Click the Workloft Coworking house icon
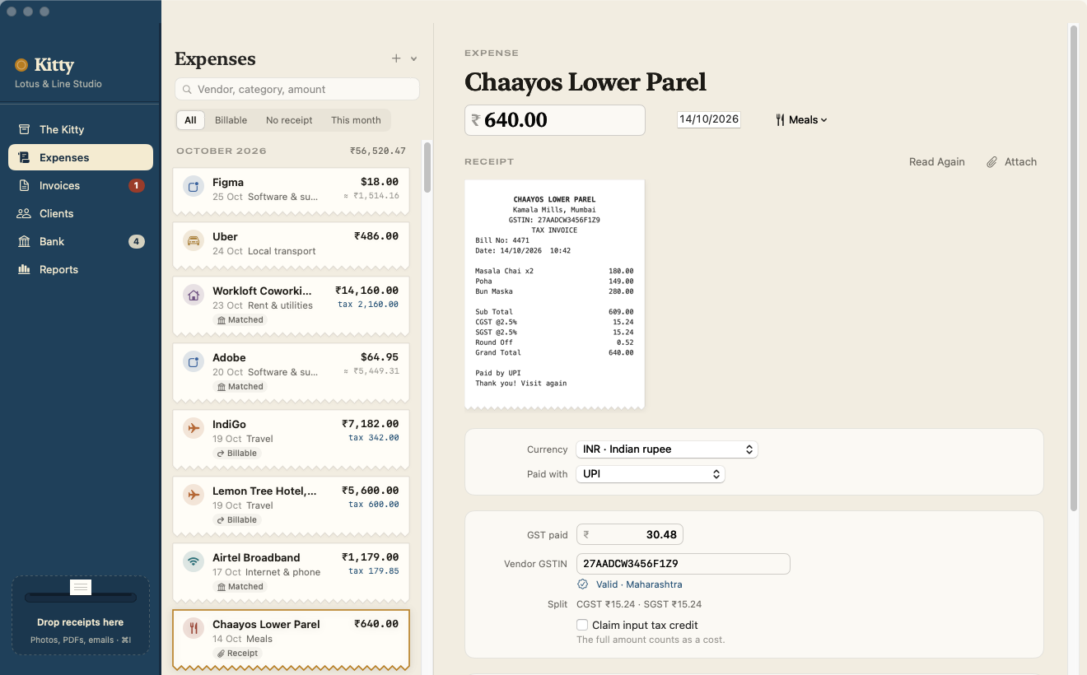Image resolution: width=1087 pixels, height=675 pixels. point(194,295)
